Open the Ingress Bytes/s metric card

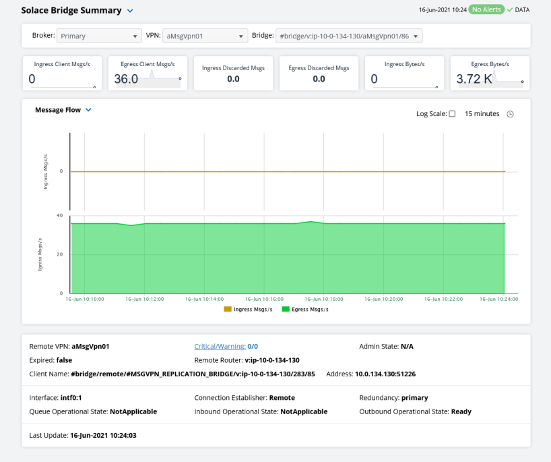click(403, 73)
